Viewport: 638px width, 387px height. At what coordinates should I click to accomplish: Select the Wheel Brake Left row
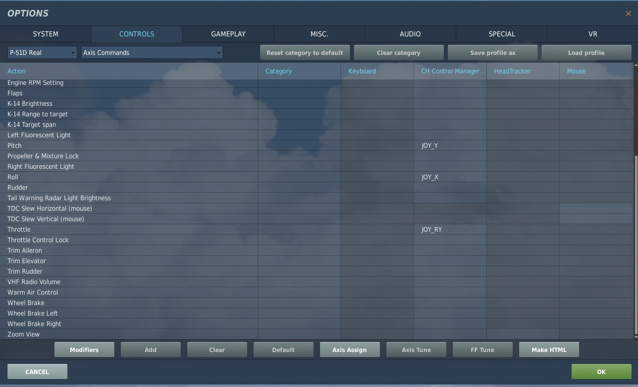coord(316,313)
